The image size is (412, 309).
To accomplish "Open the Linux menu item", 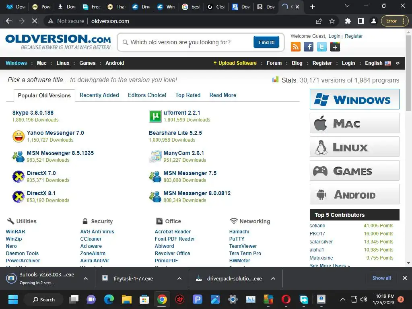I will 63,63.
